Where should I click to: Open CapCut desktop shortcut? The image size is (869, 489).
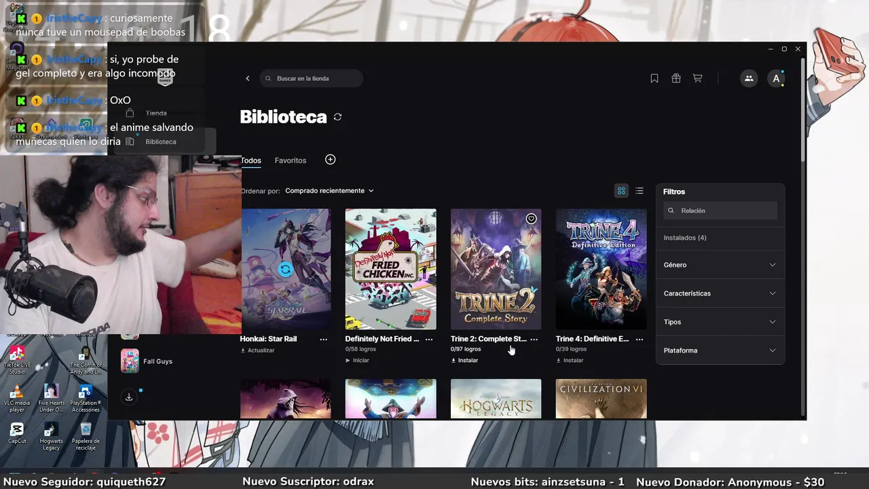click(x=17, y=433)
